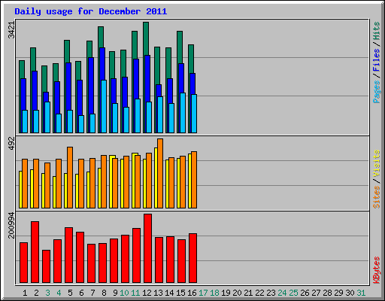The height and width of the screenshot is (301, 385).
Task: Click the '200994' KBytes axis maximum label
Action: pyautogui.click(x=11, y=225)
